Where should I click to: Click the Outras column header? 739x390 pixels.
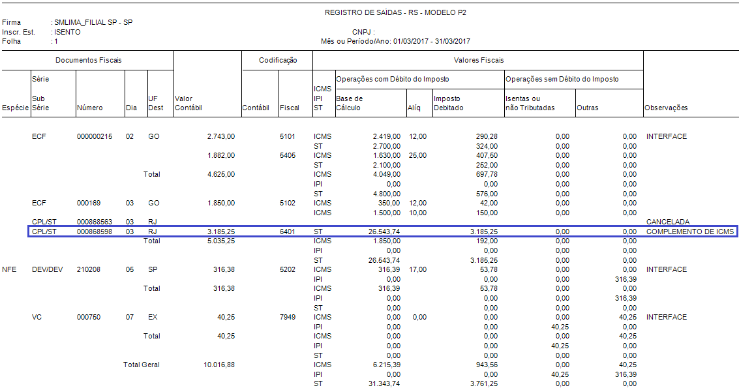pyautogui.click(x=587, y=108)
